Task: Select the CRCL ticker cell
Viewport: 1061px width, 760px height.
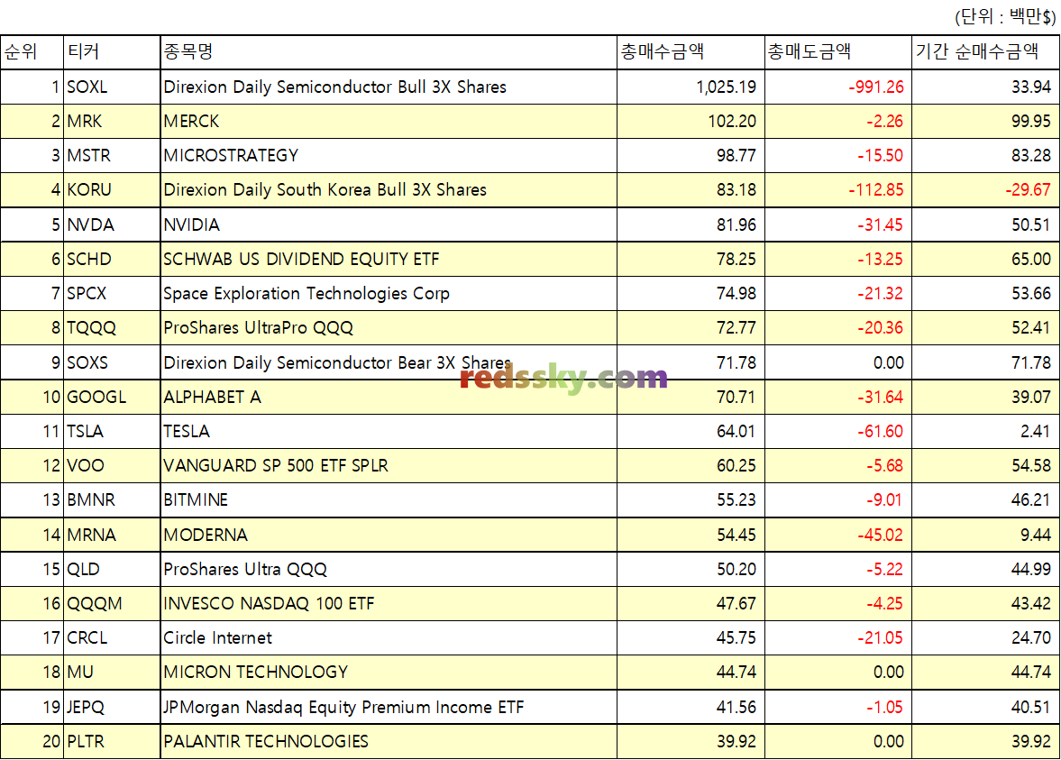Action: click(112, 638)
